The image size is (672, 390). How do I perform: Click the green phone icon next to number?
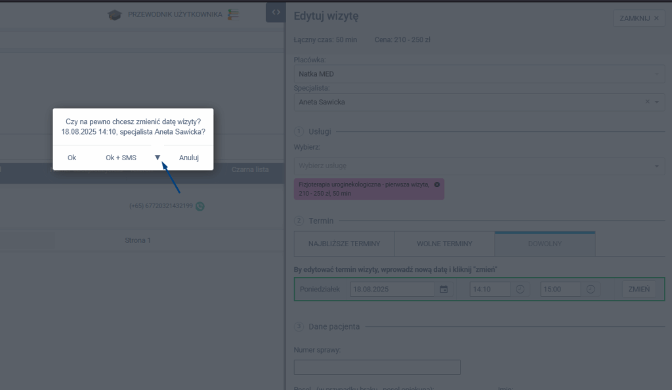pyautogui.click(x=200, y=206)
